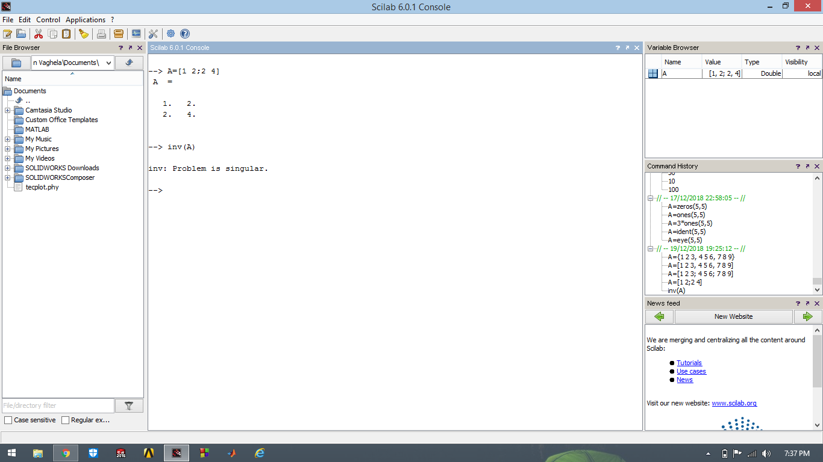The height and width of the screenshot is (462, 823).
Task: Expand My Videos folder
Action: point(7,158)
